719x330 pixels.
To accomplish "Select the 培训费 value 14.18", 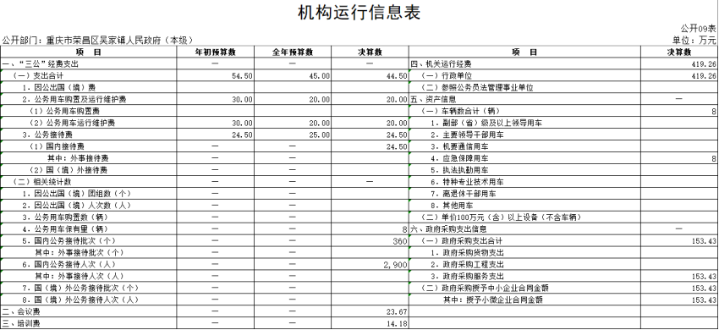I will (397, 323).
